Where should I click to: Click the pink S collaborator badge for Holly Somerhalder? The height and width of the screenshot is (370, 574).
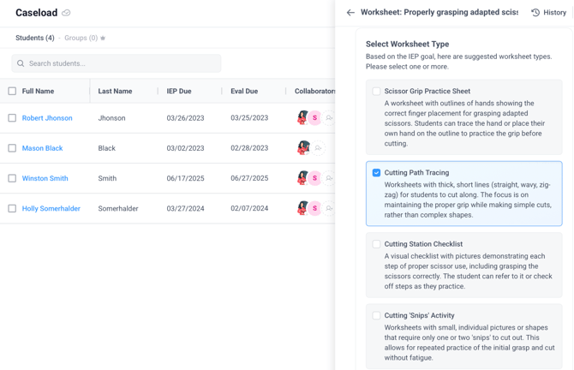[x=314, y=208]
